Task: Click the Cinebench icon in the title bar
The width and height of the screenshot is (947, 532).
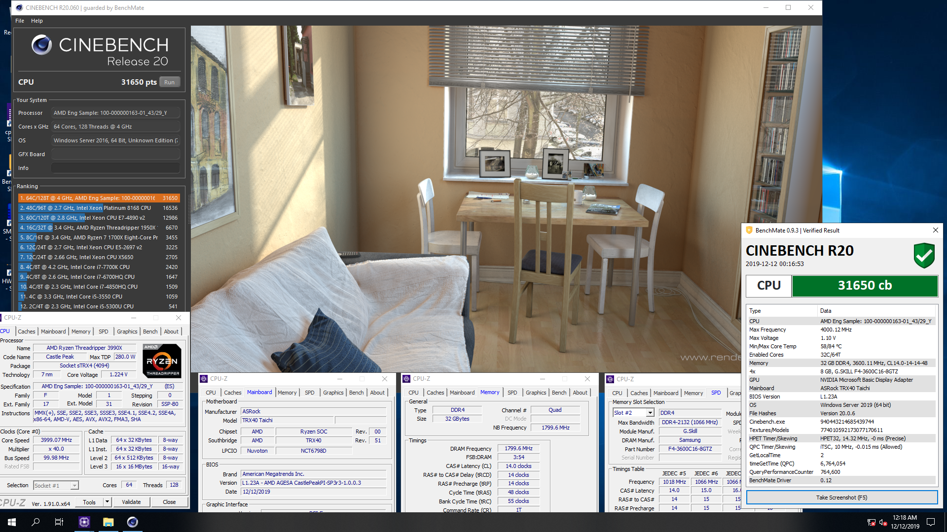Action: tap(19, 7)
